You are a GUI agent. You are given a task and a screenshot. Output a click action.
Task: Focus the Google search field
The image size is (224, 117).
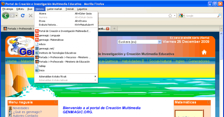pos(201,16)
